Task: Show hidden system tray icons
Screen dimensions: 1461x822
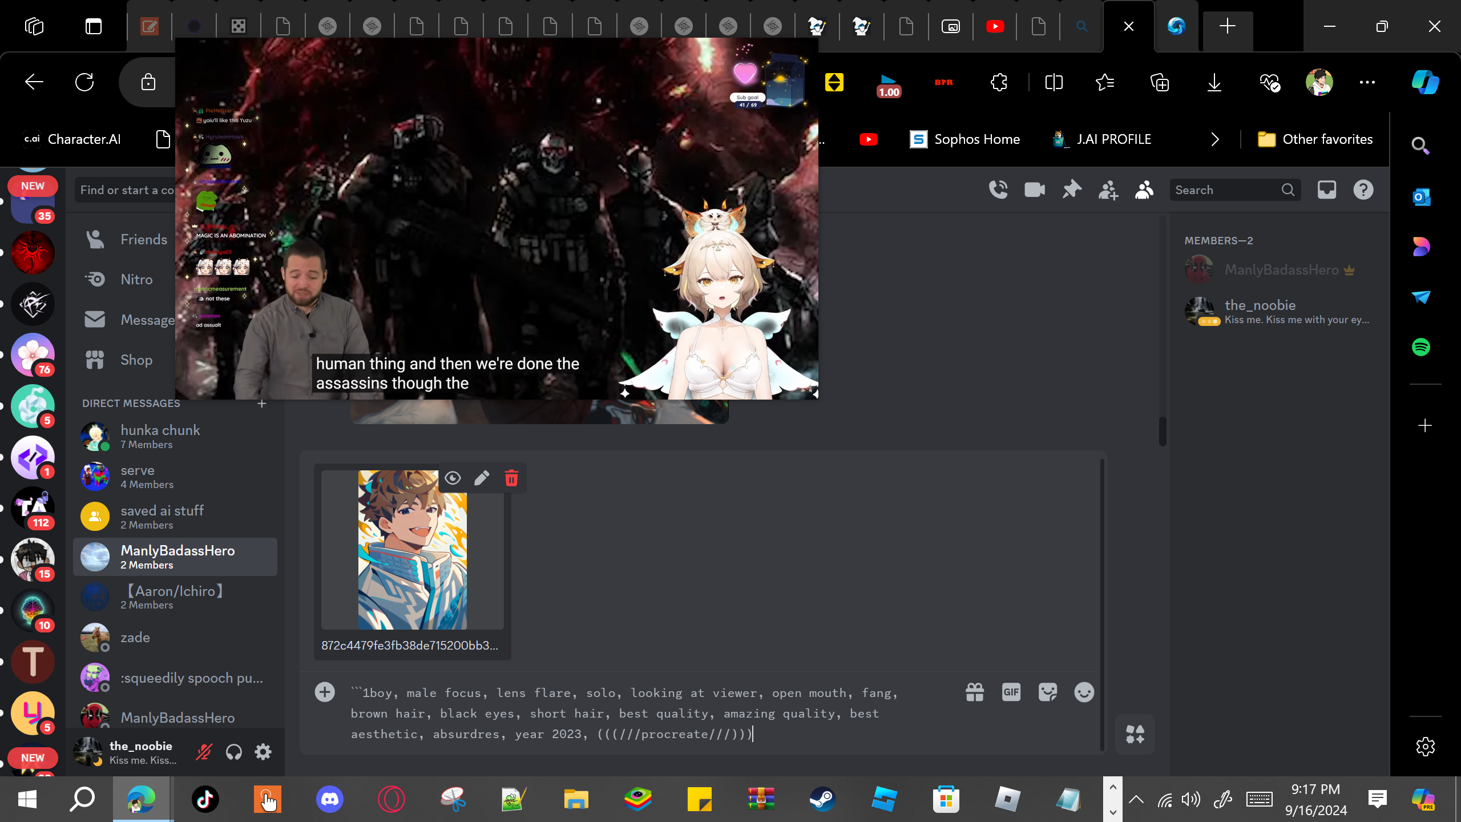Action: click(x=1136, y=799)
